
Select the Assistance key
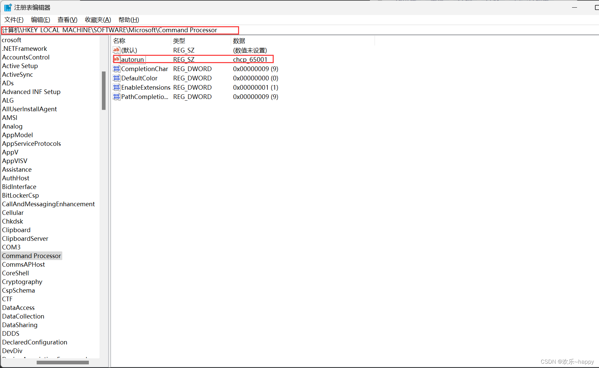[17, 169]
